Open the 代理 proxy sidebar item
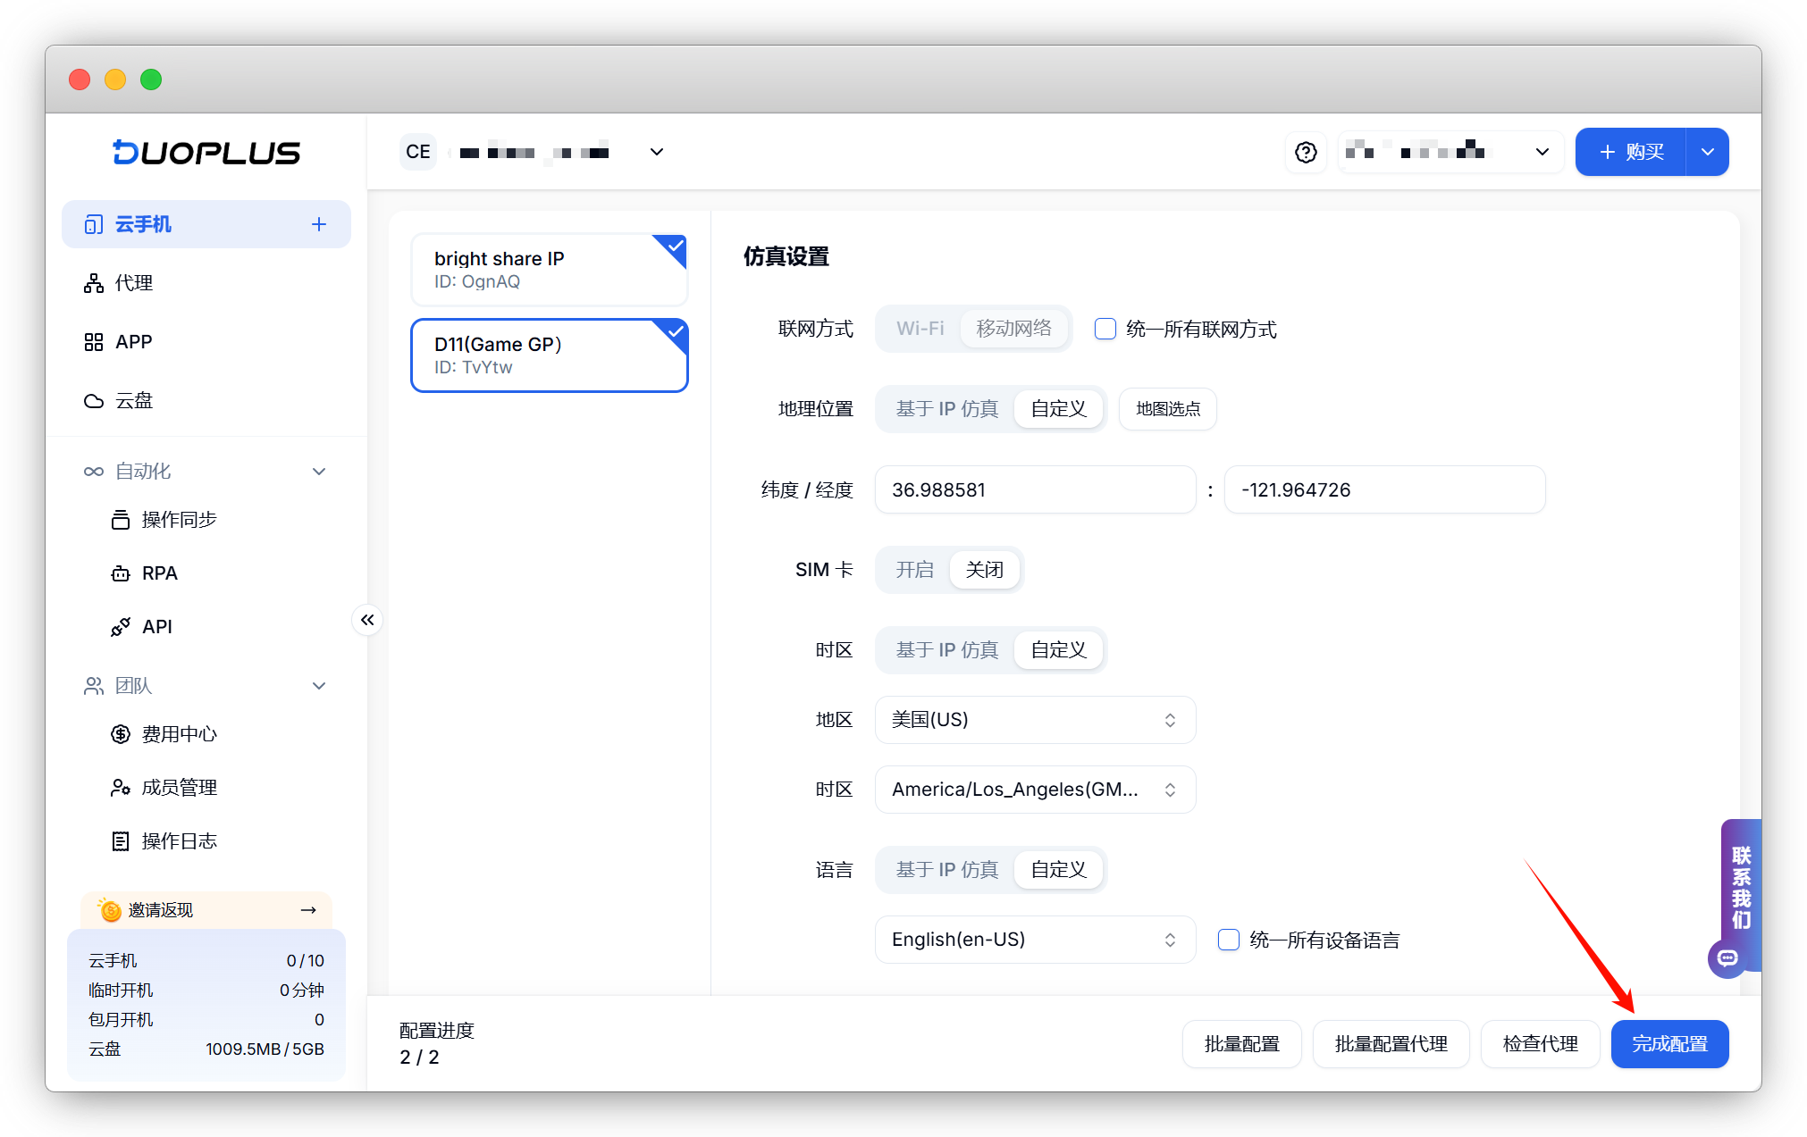Screen dimensions: 1807x1137 [x=134, y=283]
